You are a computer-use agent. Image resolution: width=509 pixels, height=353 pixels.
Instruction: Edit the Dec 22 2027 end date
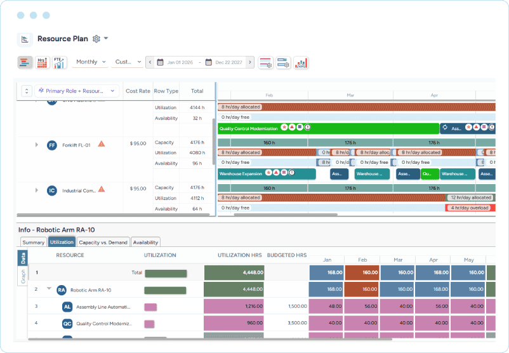(229, 62)
